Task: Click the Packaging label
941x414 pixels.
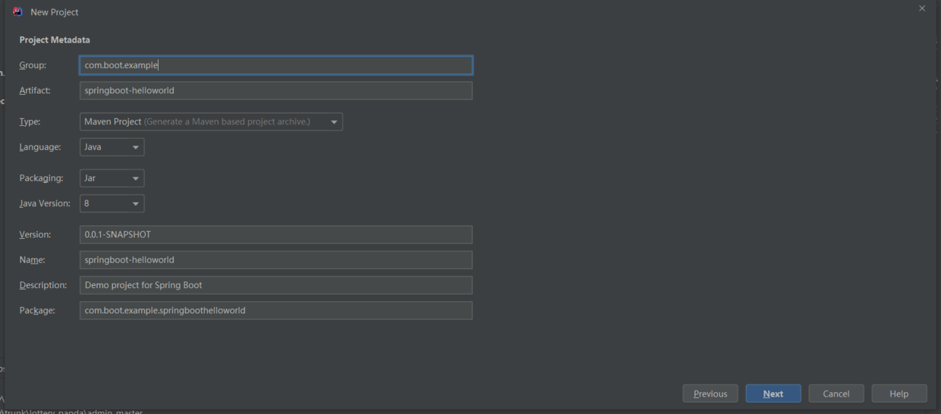Action: 41,178
